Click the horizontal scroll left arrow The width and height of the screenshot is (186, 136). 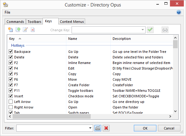(10, 116)
